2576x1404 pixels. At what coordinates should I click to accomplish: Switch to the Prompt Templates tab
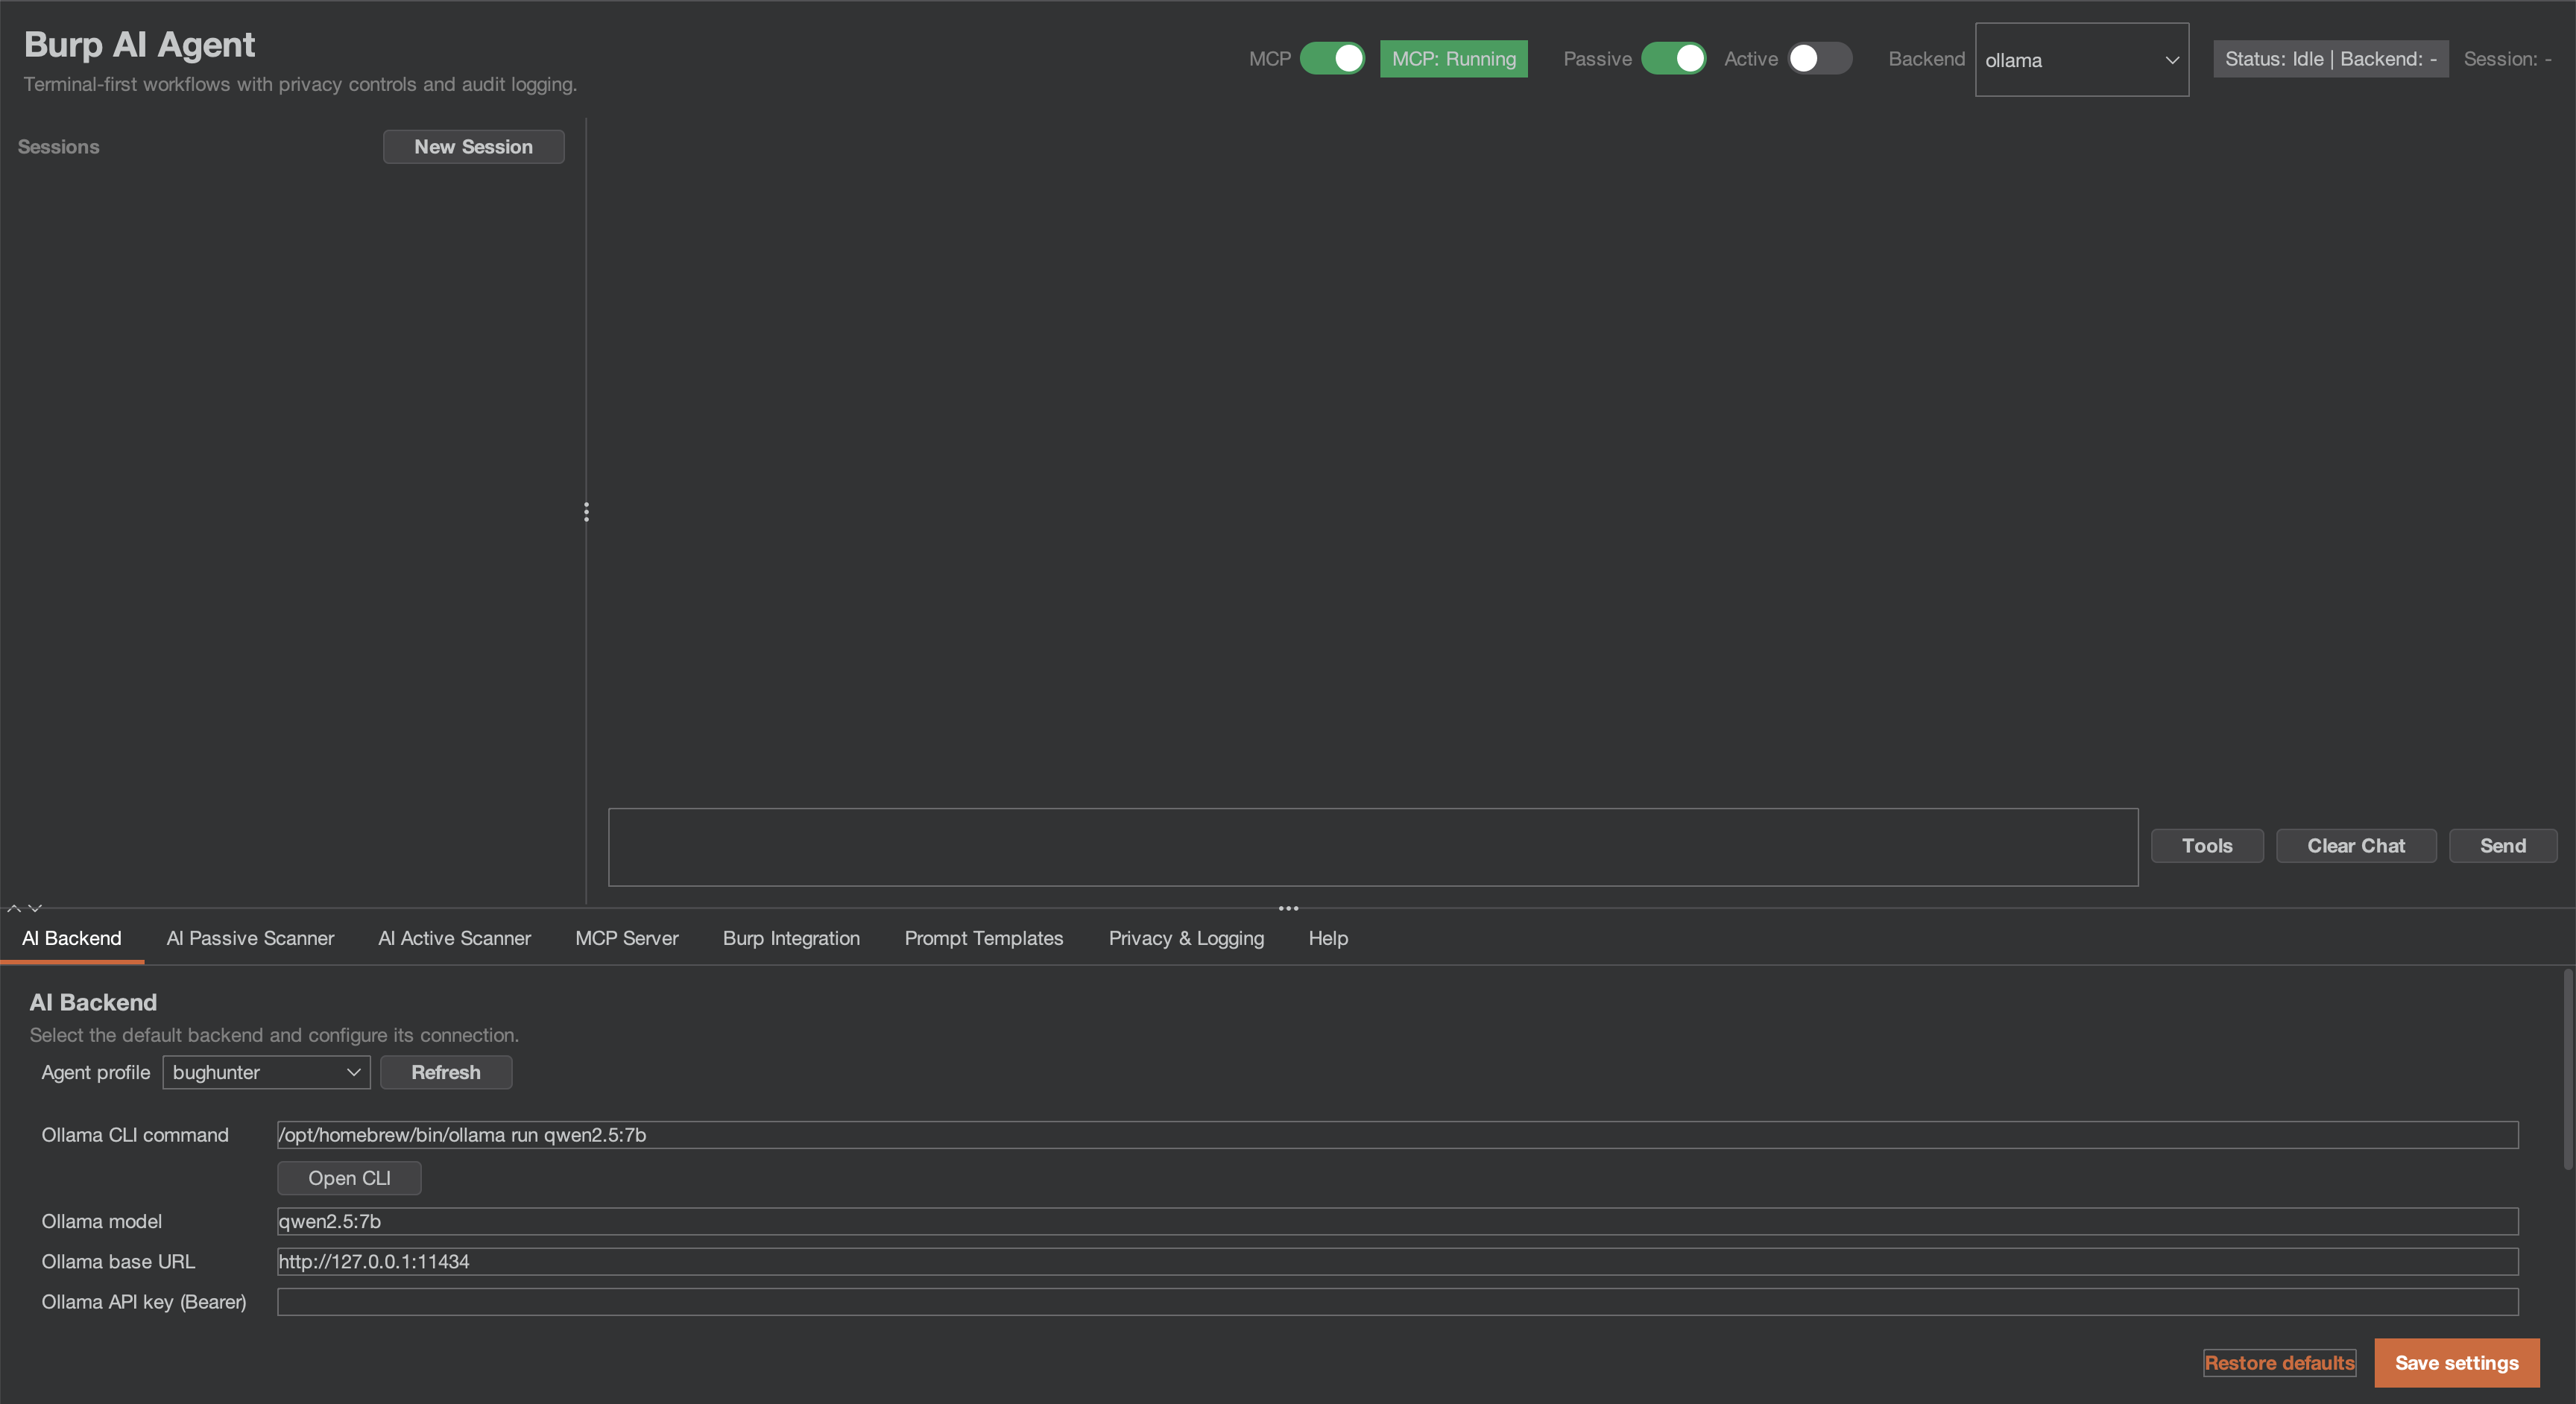coord(984,938)
